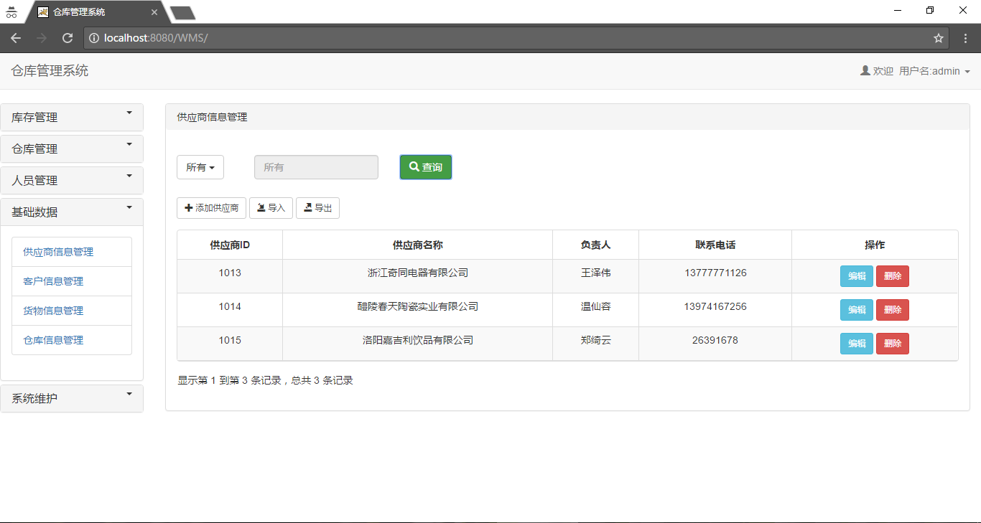Image resolution: width=981 pixels, height=523 pixels.
Task: Open a new browser tab
Action: [182, 12]
